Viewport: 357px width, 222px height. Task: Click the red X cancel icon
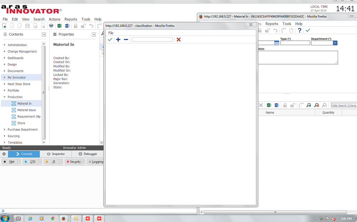point(179,40)
